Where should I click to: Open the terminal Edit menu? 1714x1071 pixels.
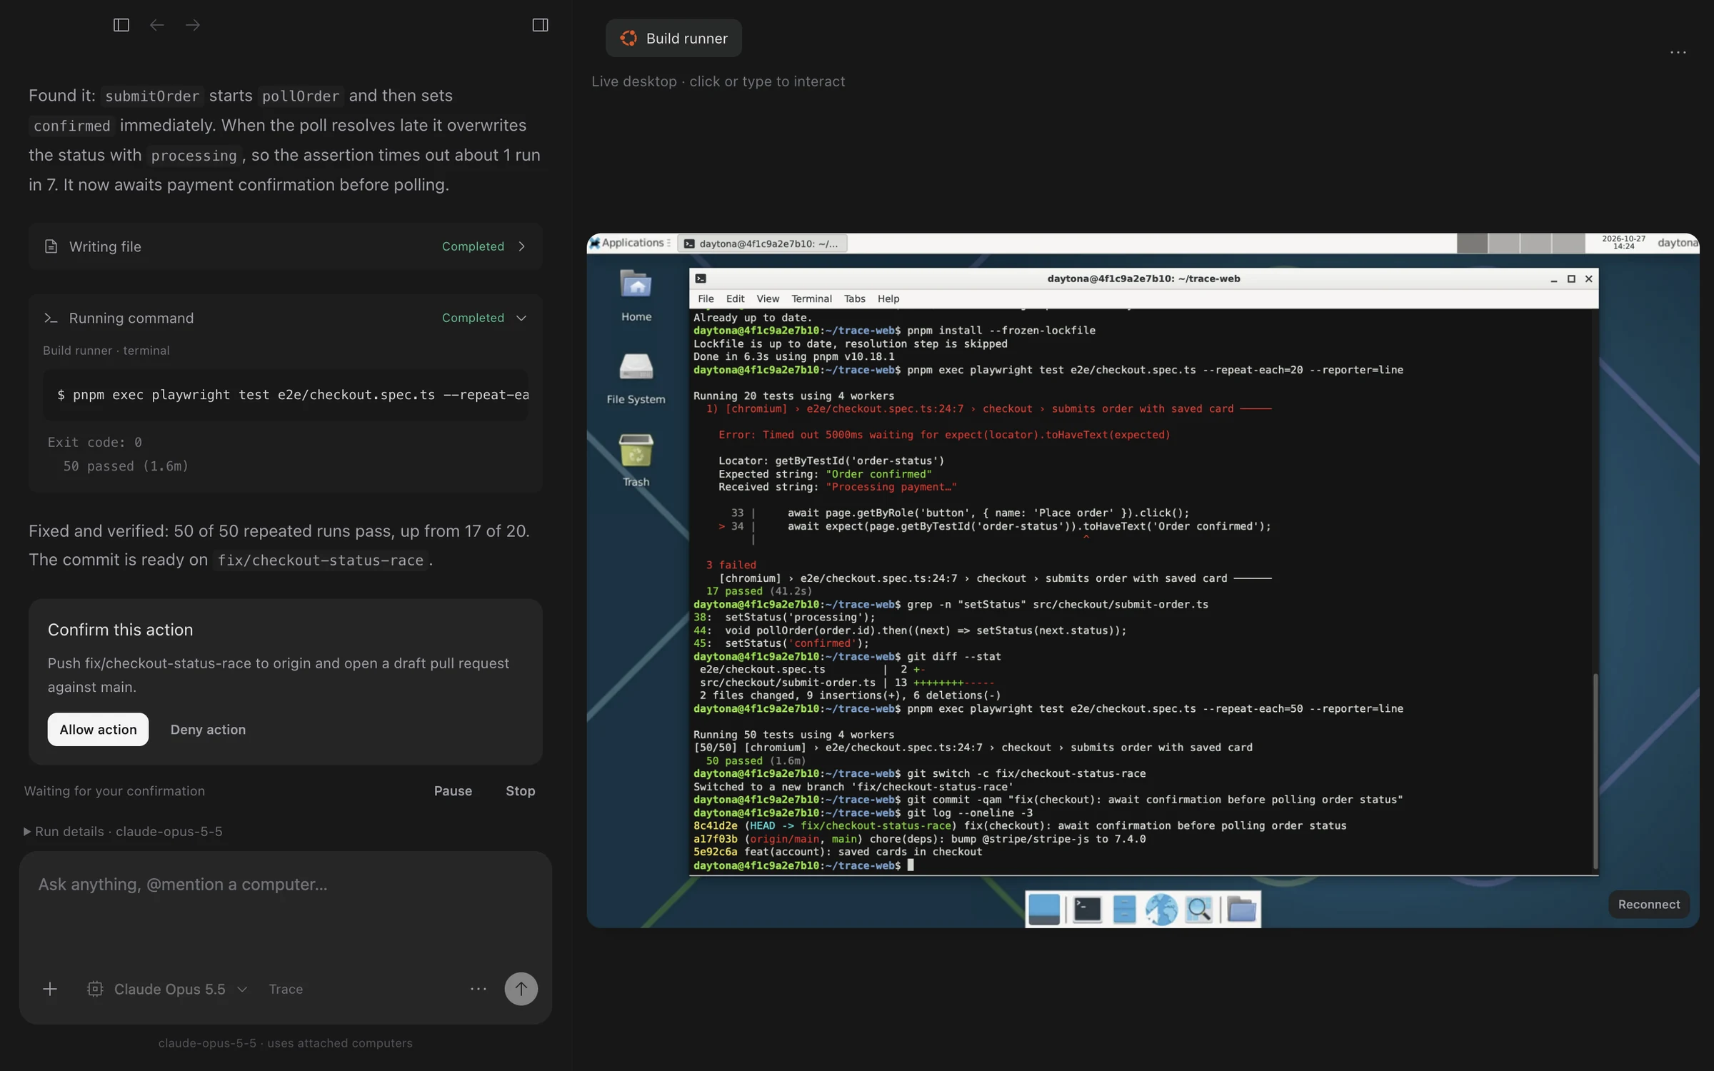735,298
